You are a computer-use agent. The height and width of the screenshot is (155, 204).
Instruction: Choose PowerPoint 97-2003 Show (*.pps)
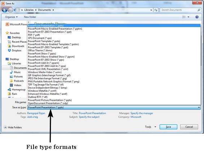[x=114, y=60]
